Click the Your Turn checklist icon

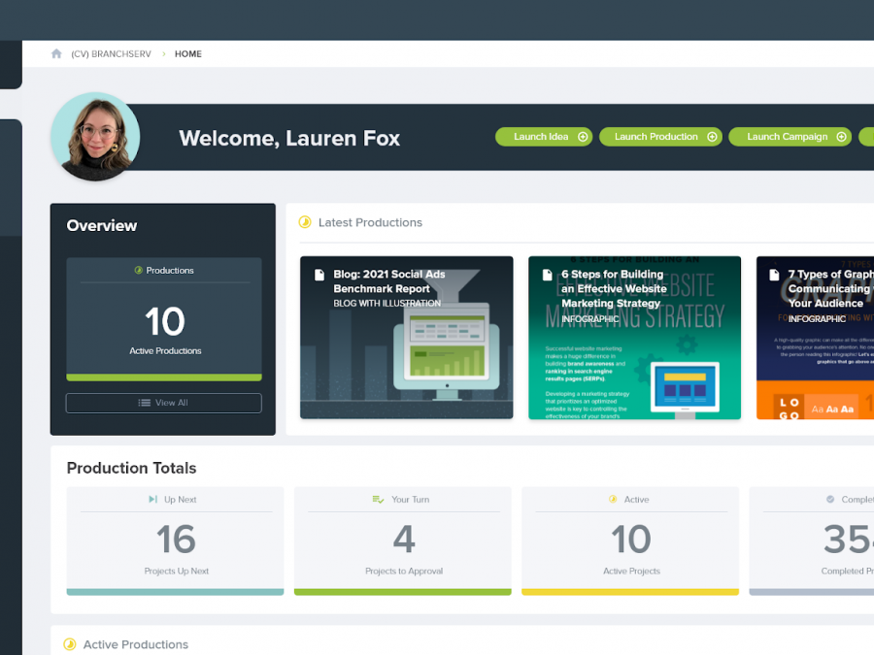pos(379,500)
